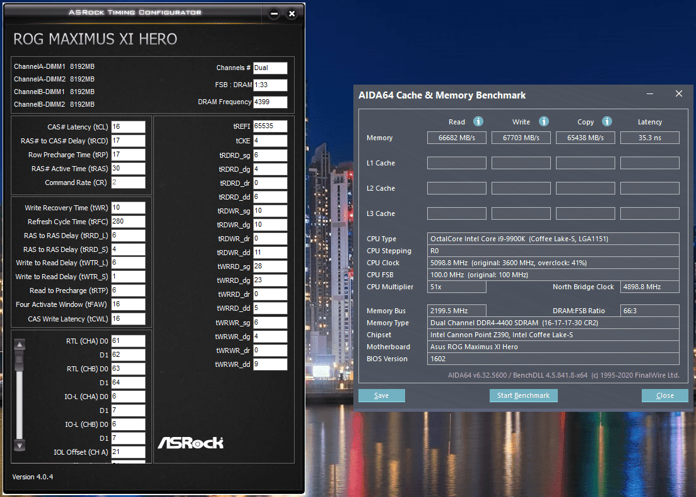696x497 pixels.
Task: Select the tWRRD_dd field
Action: click(270, 308)
